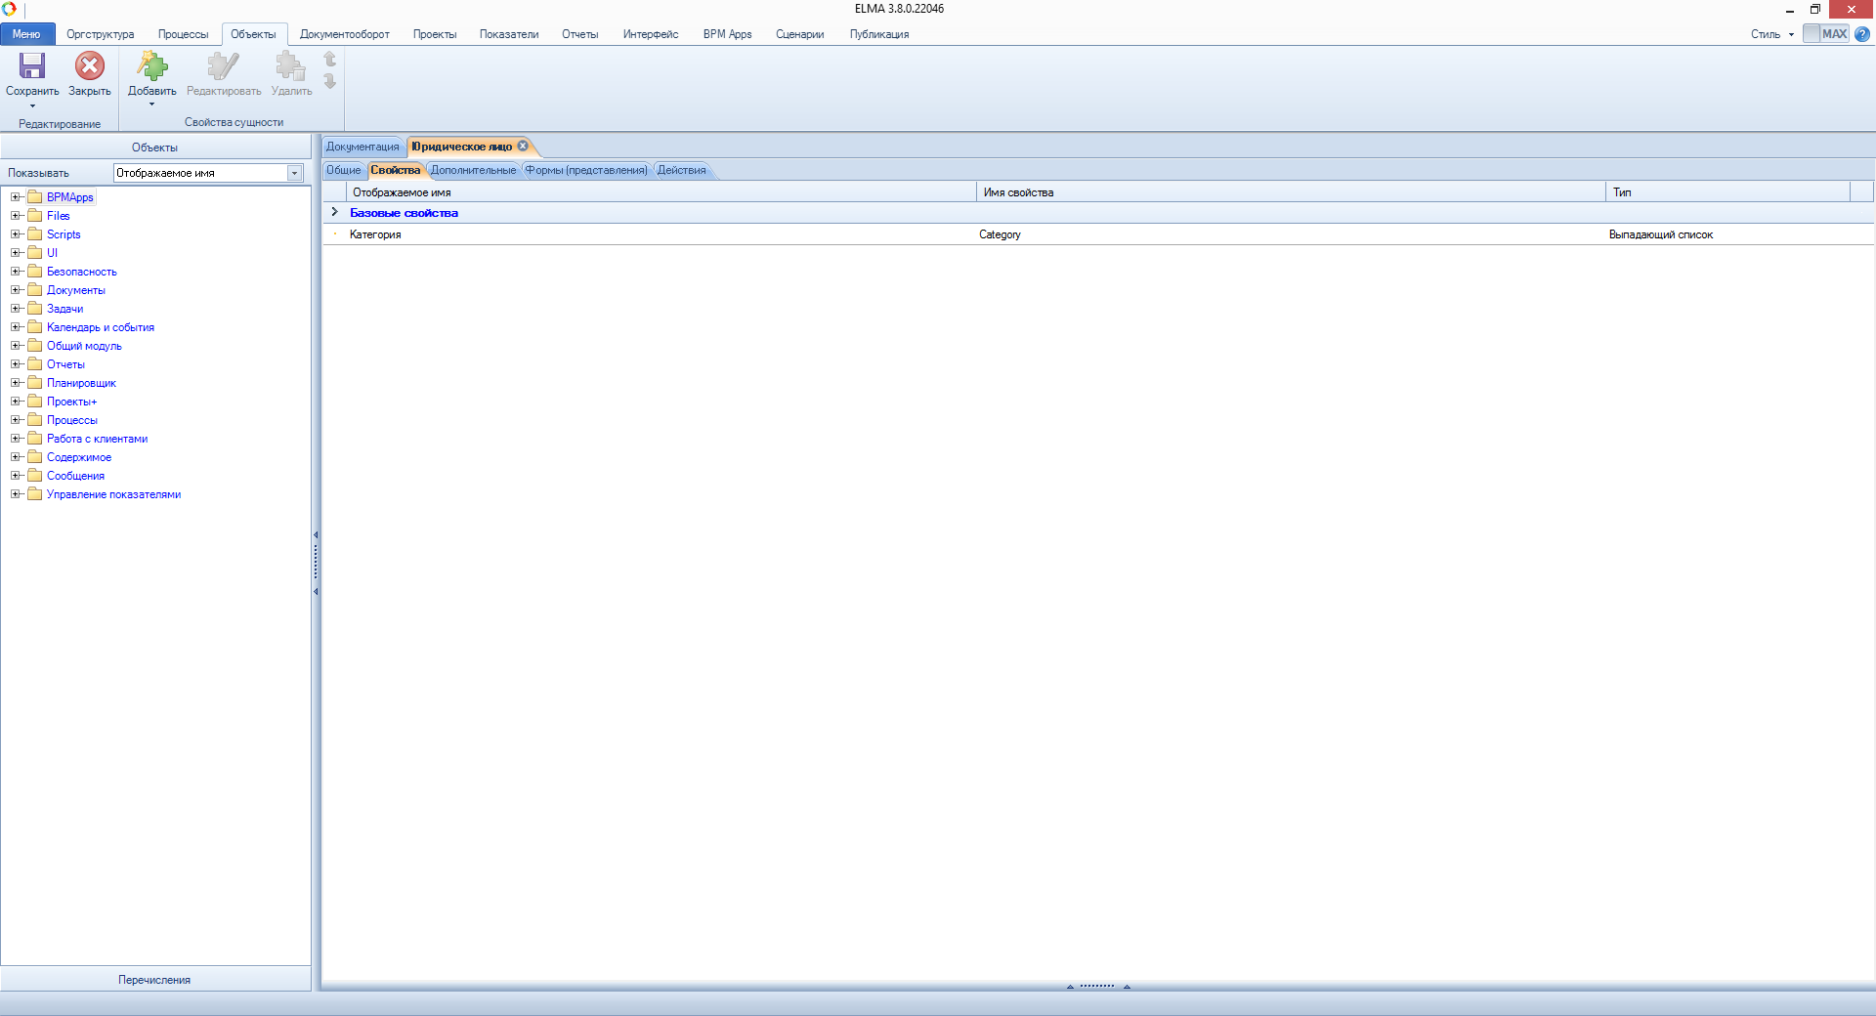Open the Отображаемое имя dropdown
The width and height of the screenshot is (1876, 1016).
click(294, 173)
